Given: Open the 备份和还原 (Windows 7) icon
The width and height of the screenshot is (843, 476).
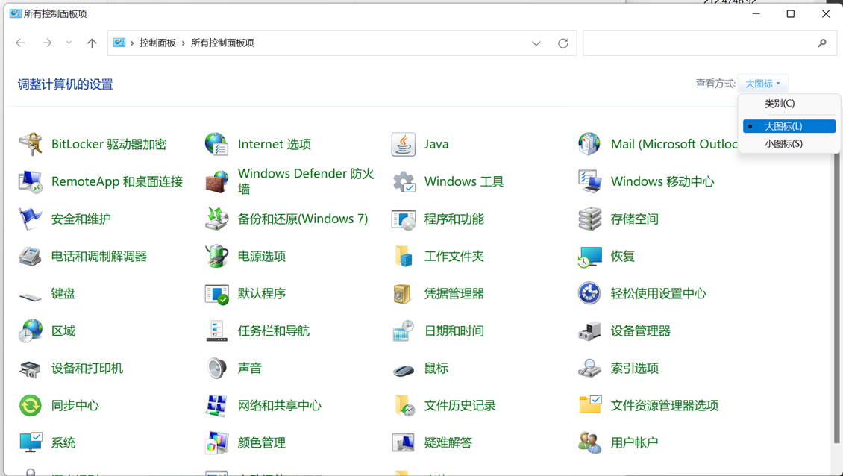Looking at the screenshot, I should pyautogui.click(x=216, y=219).
